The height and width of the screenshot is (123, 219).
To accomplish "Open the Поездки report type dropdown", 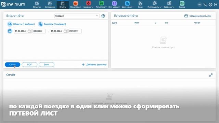I will click(77, 16).
